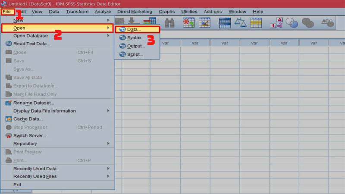345x194 pixels.
Task: Choose Exit from the File menu
Action: 58,185
